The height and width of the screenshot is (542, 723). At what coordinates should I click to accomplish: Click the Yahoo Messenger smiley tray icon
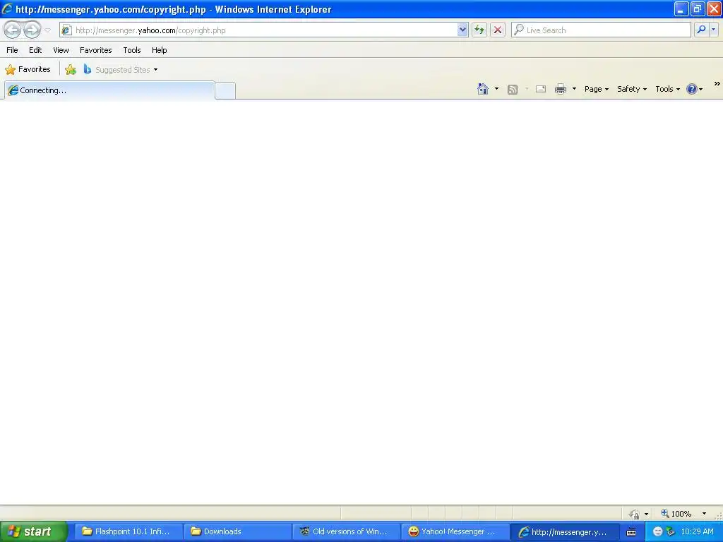click(x=658, y=532)
